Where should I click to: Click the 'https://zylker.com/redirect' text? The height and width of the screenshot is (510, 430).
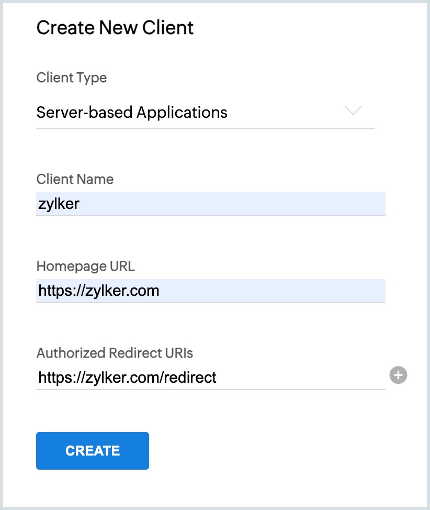[x=127, y=378]
